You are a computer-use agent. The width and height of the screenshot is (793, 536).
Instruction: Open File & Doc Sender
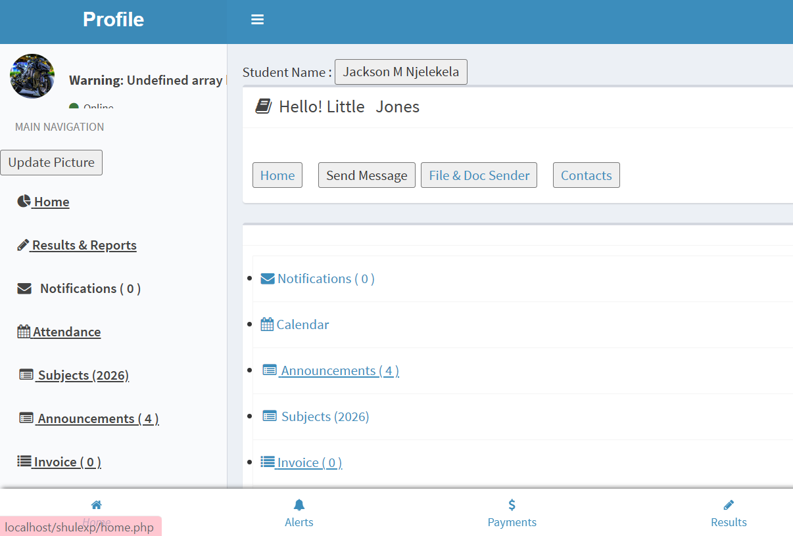479,175
